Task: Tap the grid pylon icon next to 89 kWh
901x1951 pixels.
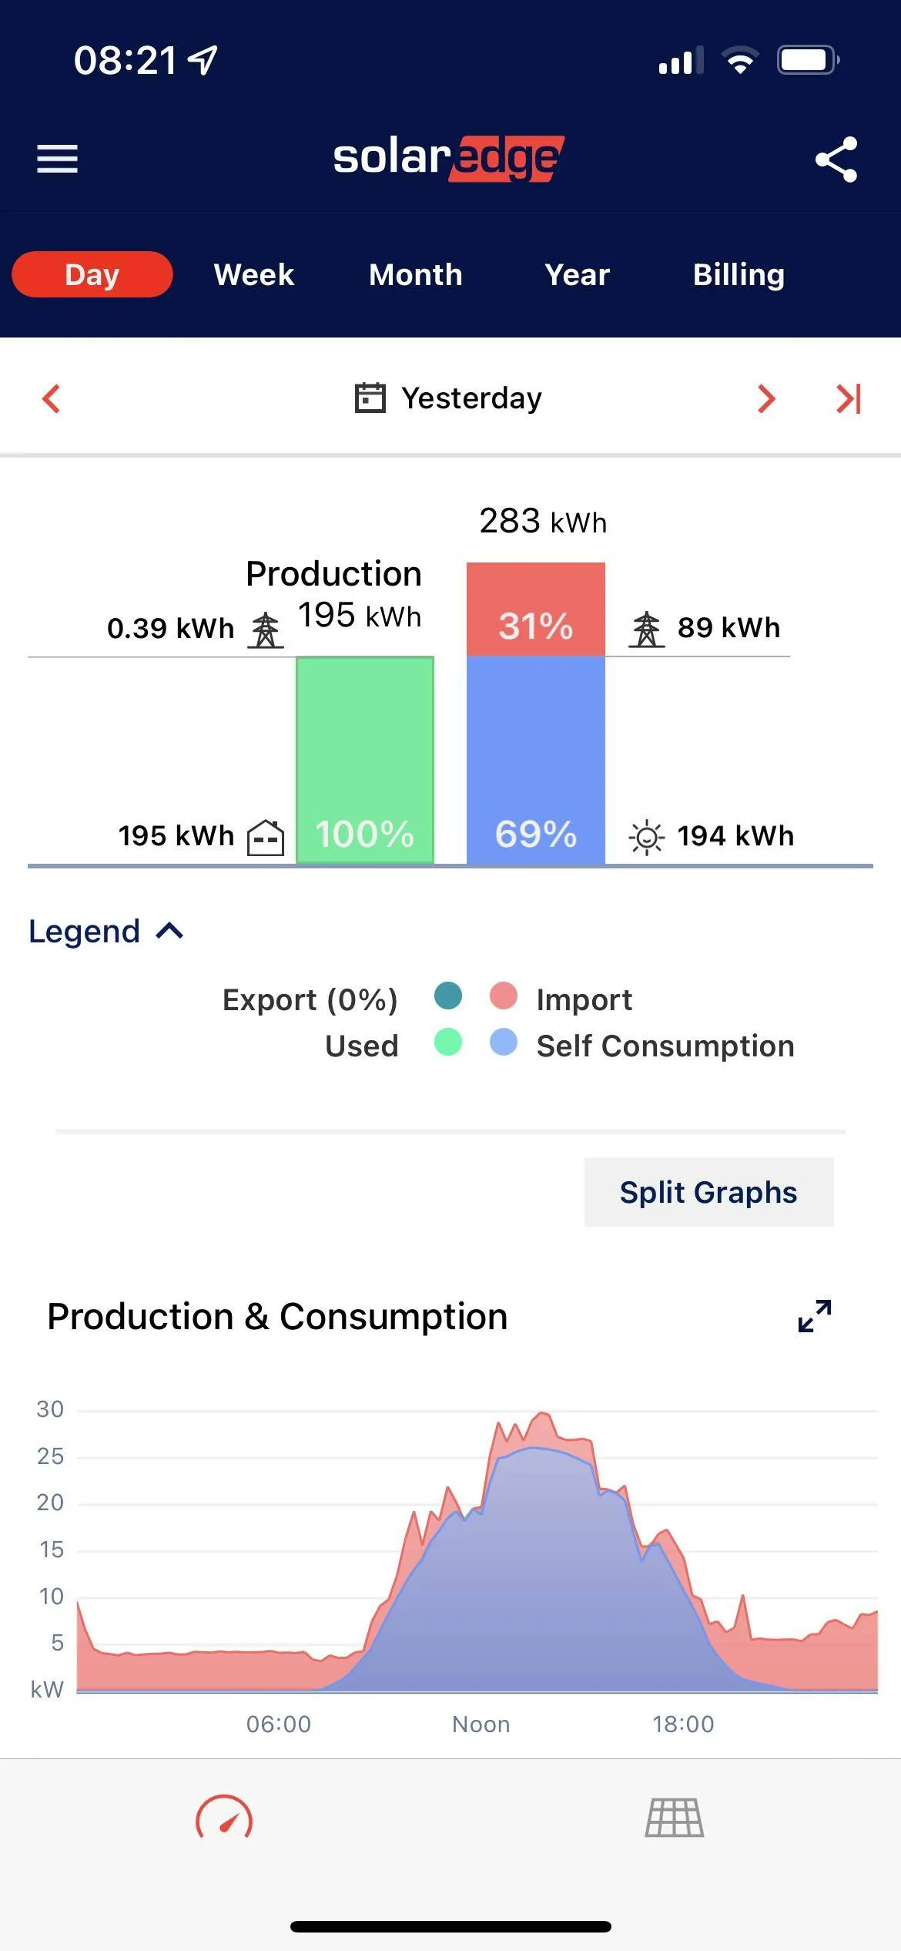Action: (647, 630)
